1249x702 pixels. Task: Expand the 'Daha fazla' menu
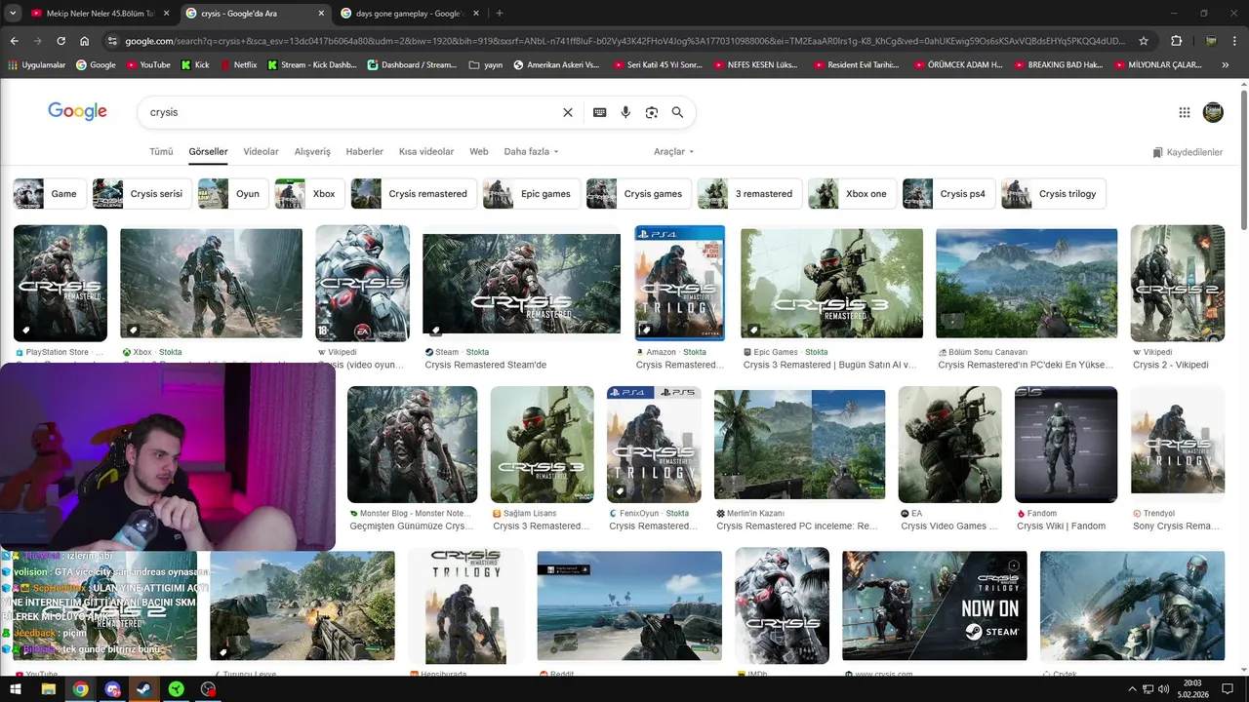click(x=533, y=152)
